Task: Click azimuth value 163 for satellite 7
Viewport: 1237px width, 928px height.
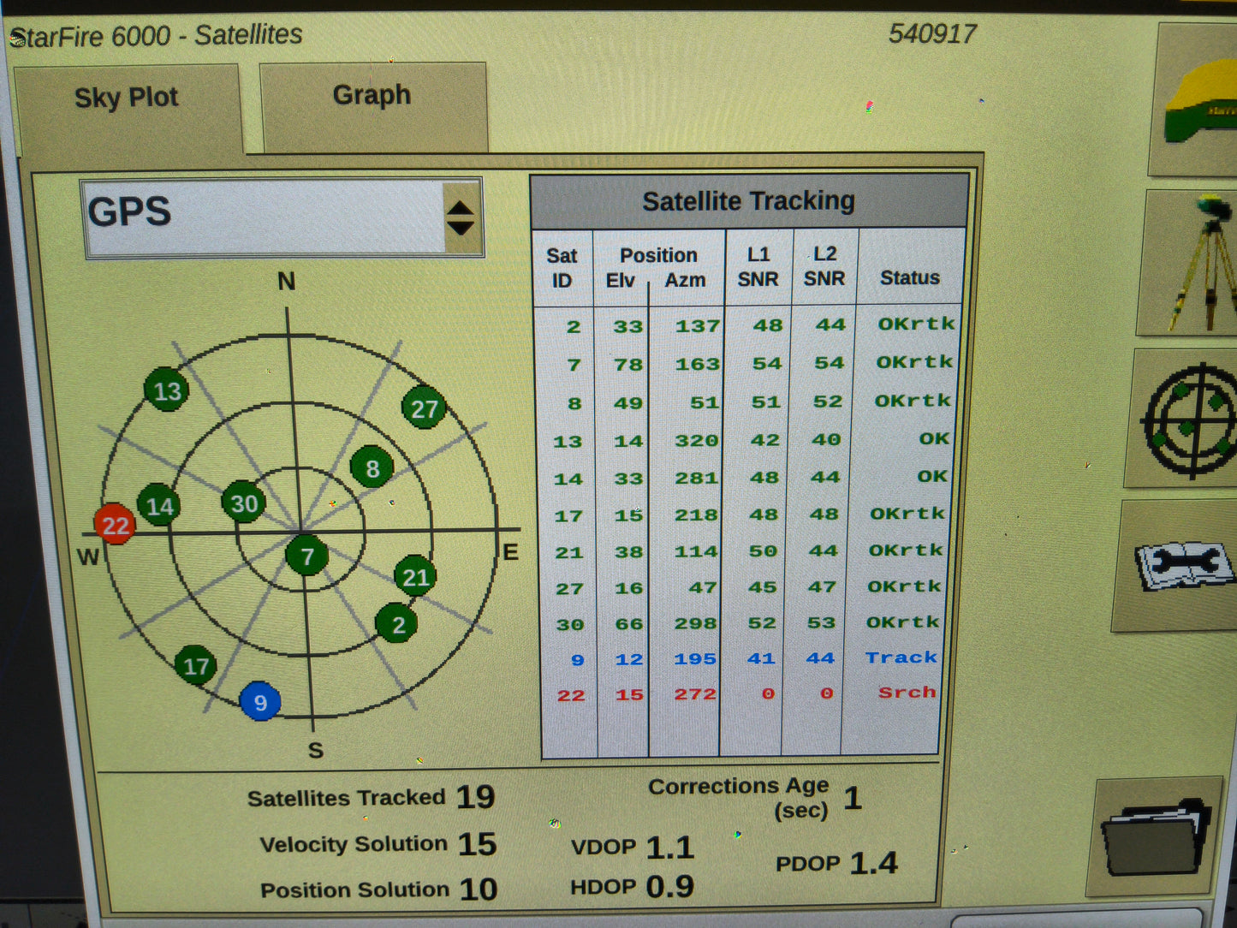Action: tap(697, 364)
